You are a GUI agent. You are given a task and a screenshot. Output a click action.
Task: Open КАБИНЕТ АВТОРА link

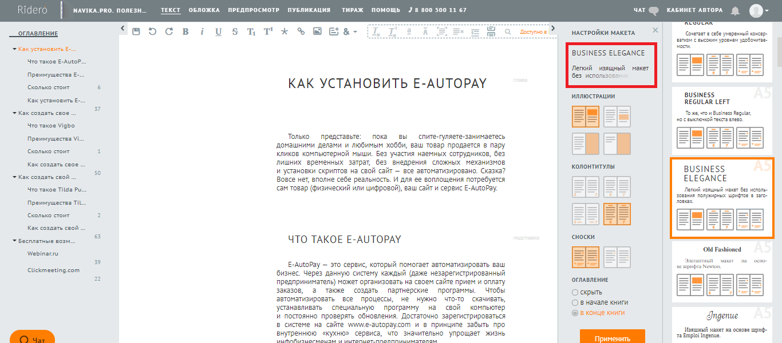(x=694, y=10)
